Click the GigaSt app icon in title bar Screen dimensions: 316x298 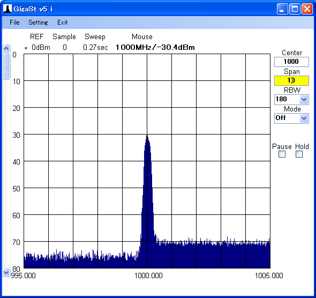point(7,9)
